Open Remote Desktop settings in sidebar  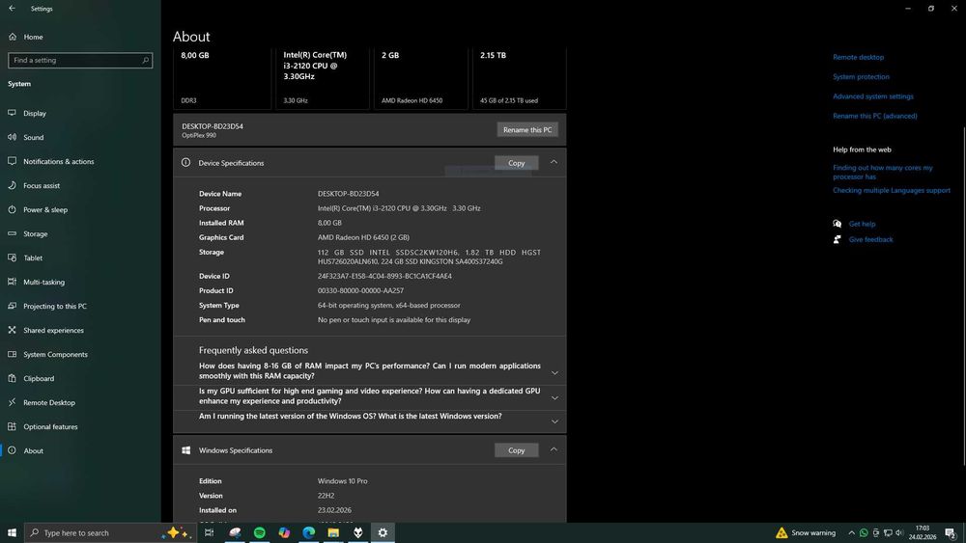[x=48, y=402]
